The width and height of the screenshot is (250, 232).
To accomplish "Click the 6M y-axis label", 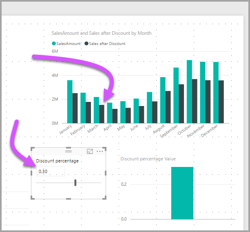I will tap(55, 51).
